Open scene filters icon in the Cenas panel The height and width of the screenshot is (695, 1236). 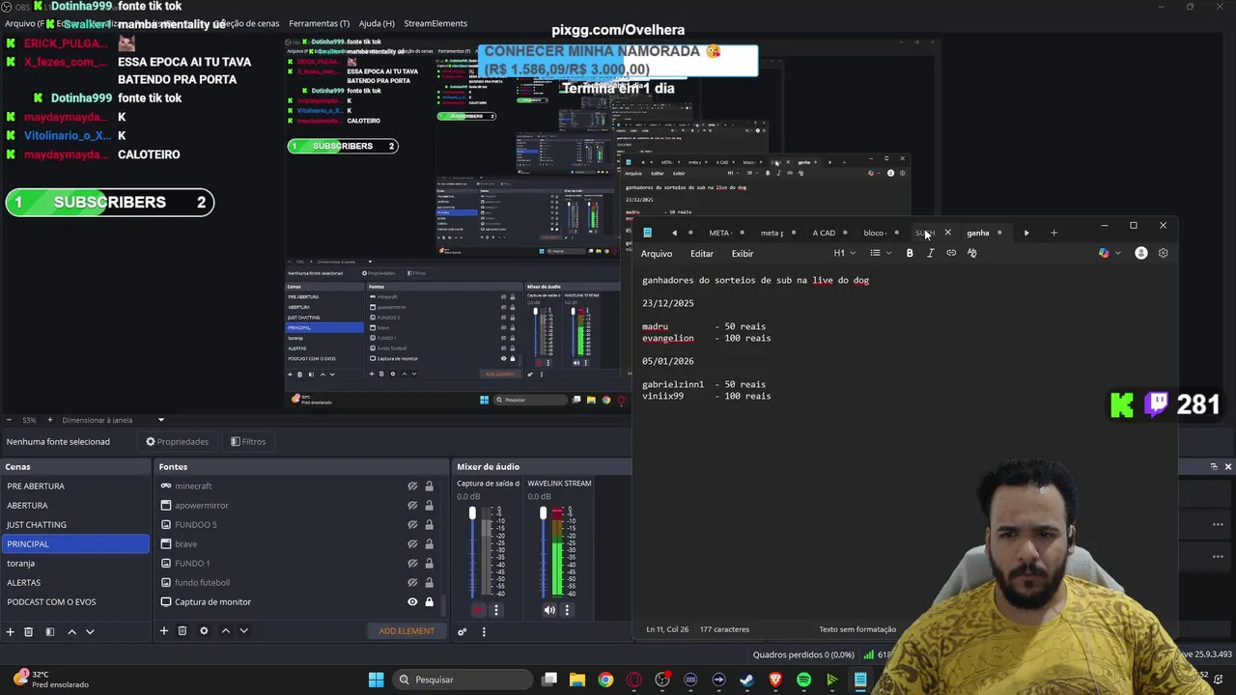point(50,631)
